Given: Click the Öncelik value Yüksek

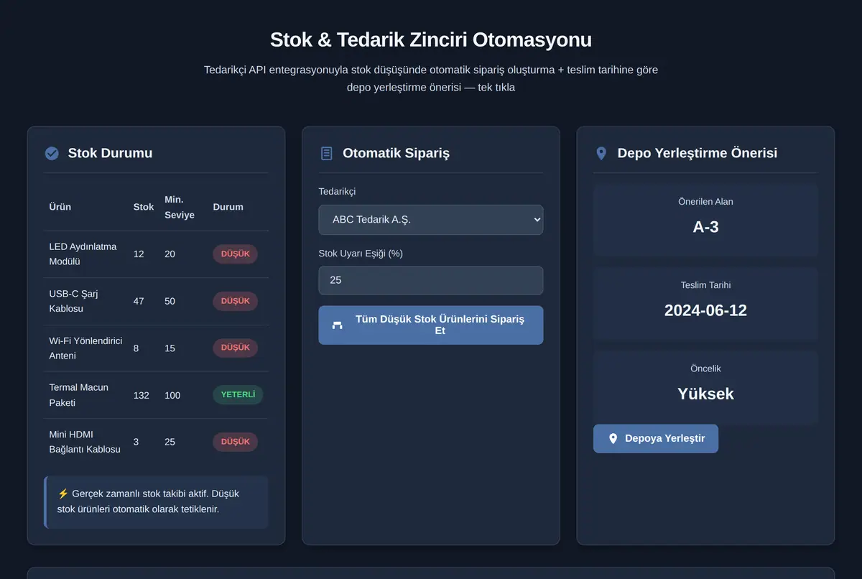Looking at the screenshot, I should pyautogui.click(x=705, y=394).
